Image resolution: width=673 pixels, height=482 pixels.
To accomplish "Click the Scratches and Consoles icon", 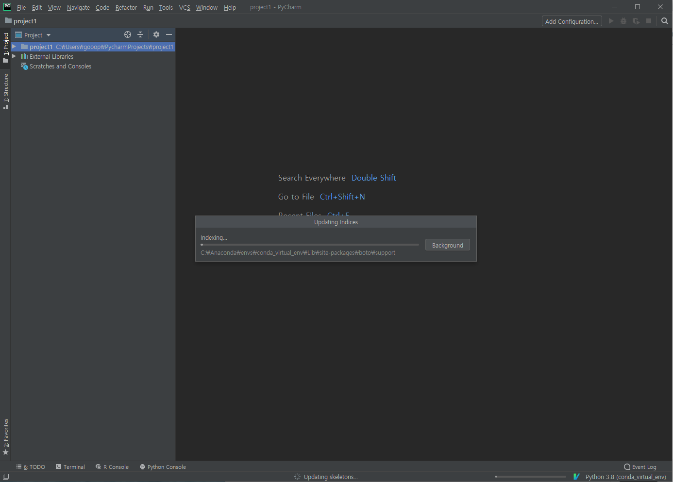I will 24,66.
